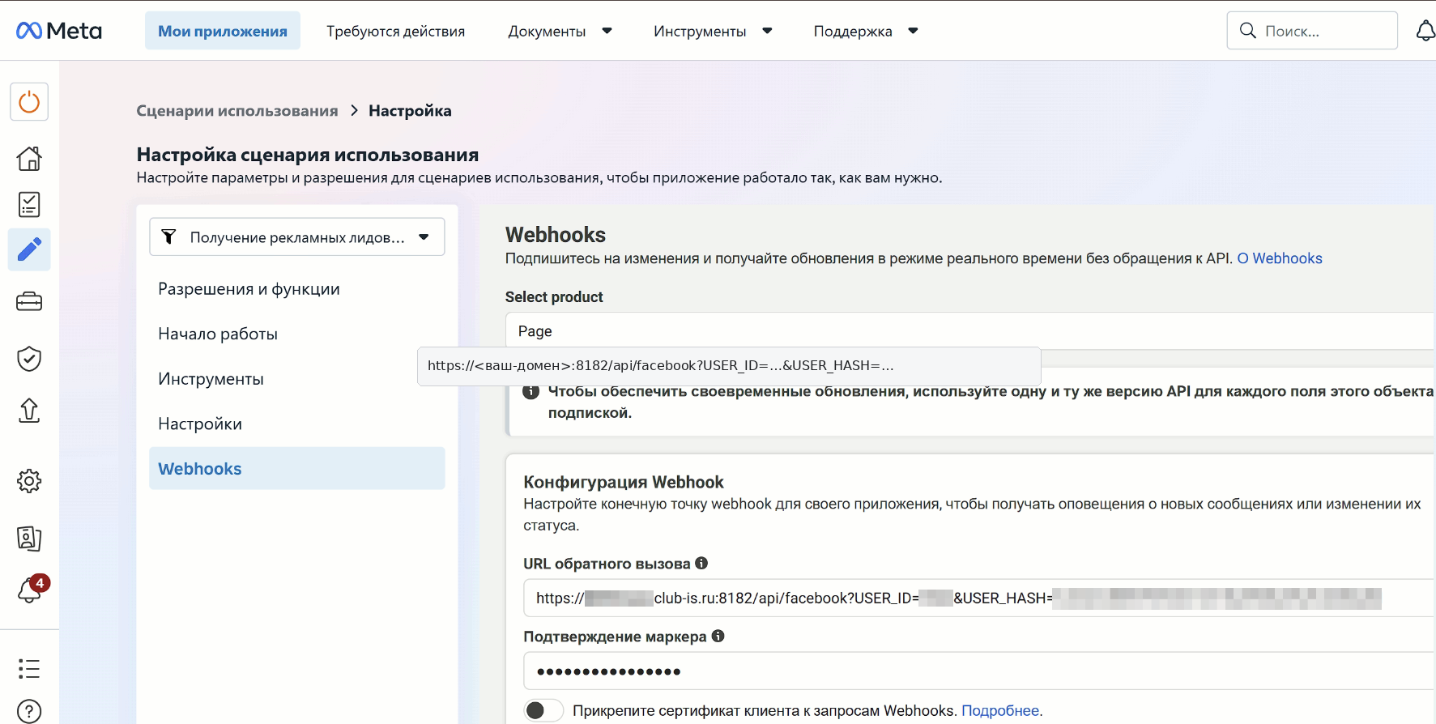Click the URL обратного вызова field
Image resolution: width=1436 pixels, height=724 pixels.
(979, 598)
